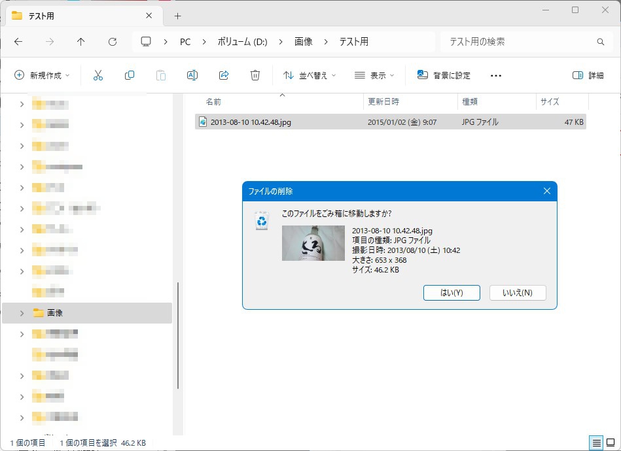This screenshot has width=621, height=451.
Task: Click the Copy icon in toolbar
Action: pos(130,75)
